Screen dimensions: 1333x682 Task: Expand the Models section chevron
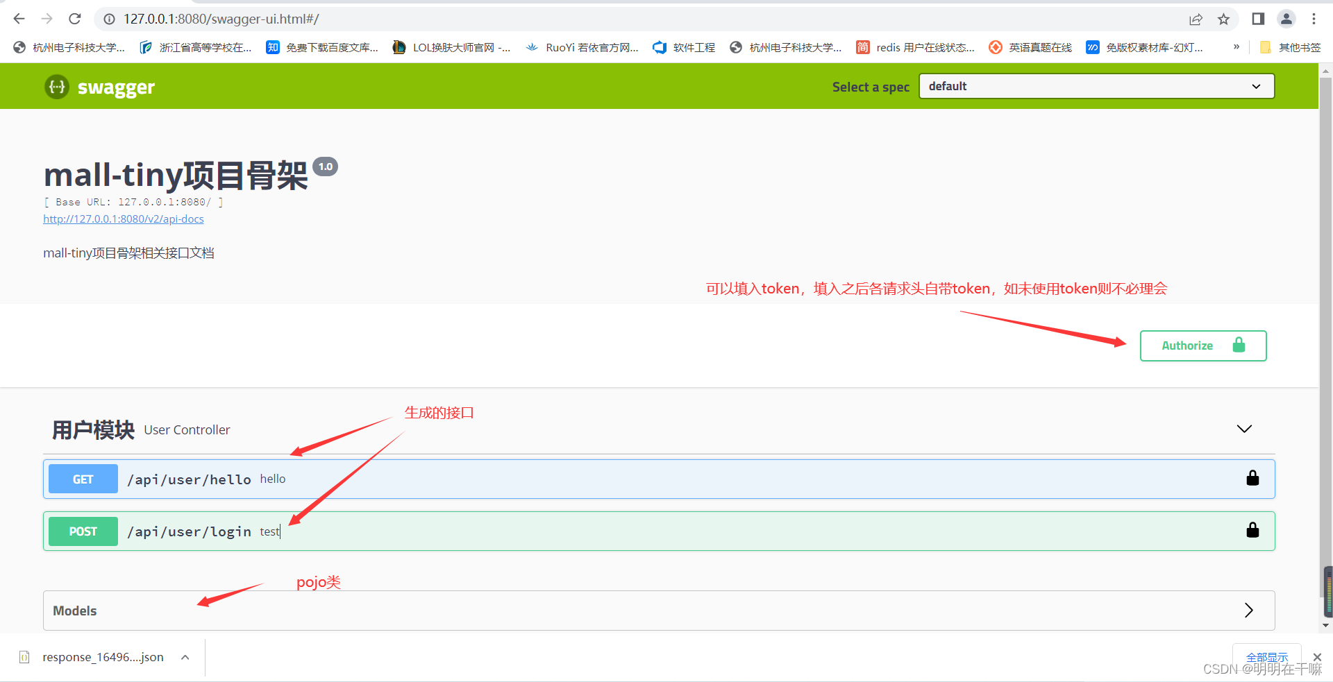point(1248,610)
